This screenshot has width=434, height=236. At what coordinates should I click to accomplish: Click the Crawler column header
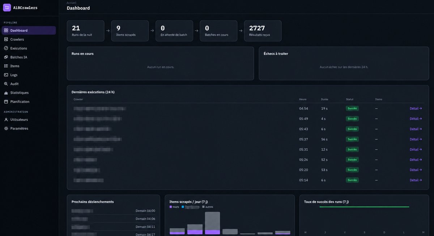click(78, 99)
